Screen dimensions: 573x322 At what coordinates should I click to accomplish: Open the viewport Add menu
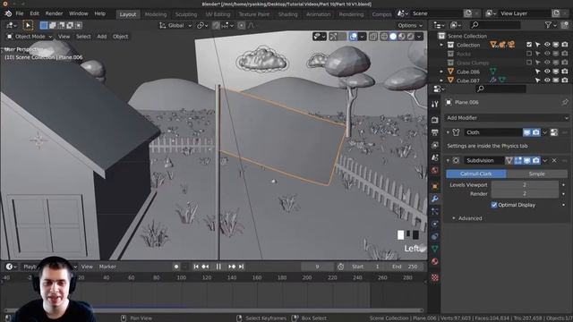[x=101, y=37]
